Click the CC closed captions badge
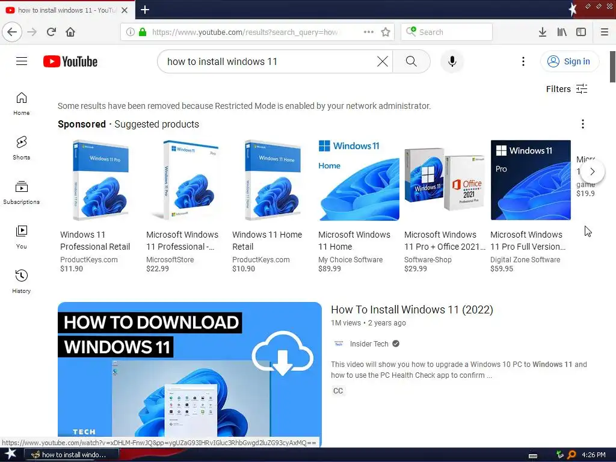This screenshot has height=462, width=616. [338, 391]
